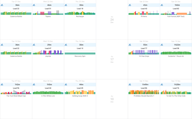Image resolution: width=192 pixels, height=119 pixels.
Task: Click the cycling icon on Tue 14 Dec
Action: [x=2, y=45]
